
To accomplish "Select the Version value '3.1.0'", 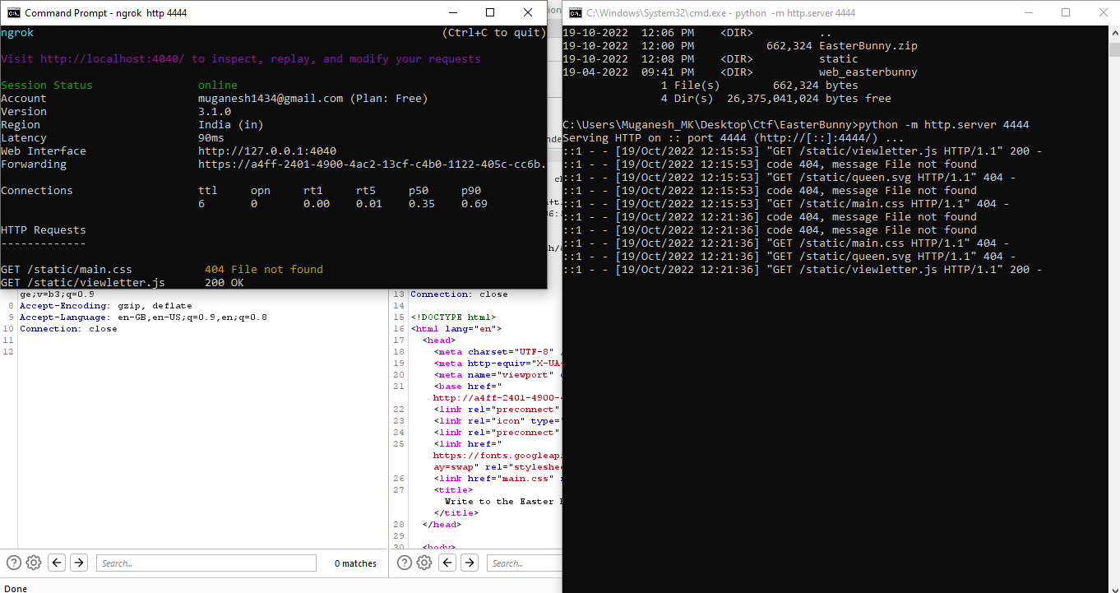I will click(x=215, y=112).
